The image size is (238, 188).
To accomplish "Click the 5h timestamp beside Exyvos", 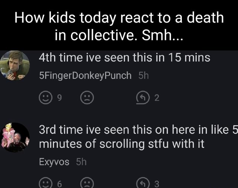I will (81, 162).
